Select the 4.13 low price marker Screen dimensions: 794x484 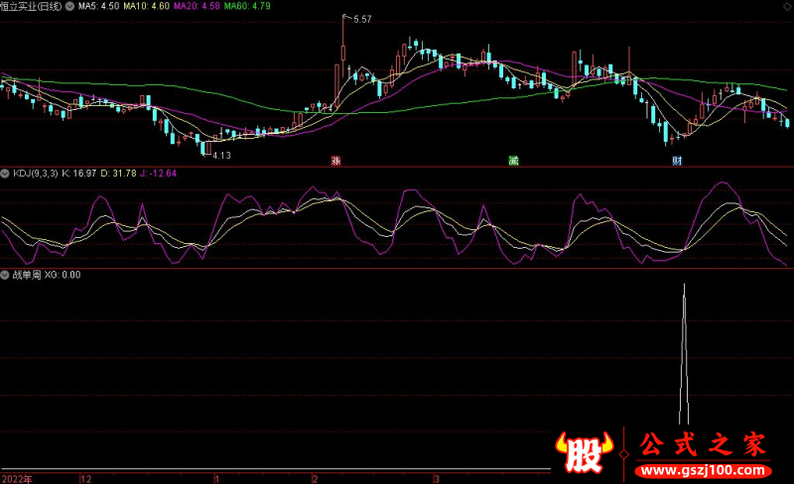coord(220,156)
